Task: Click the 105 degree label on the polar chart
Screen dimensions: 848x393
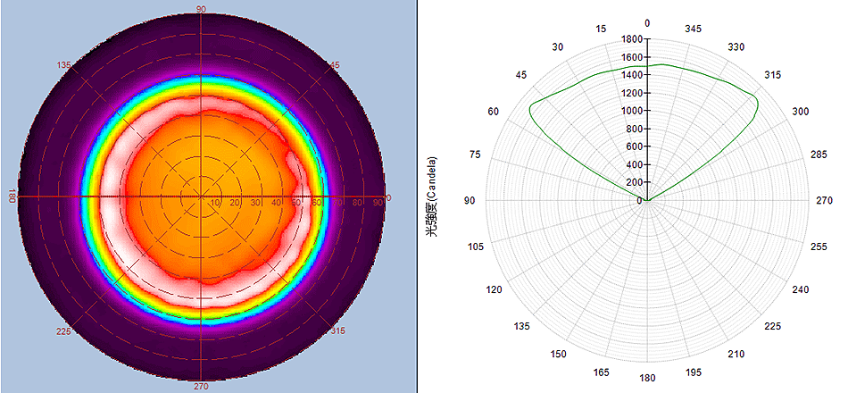Action: coord(476,247)
